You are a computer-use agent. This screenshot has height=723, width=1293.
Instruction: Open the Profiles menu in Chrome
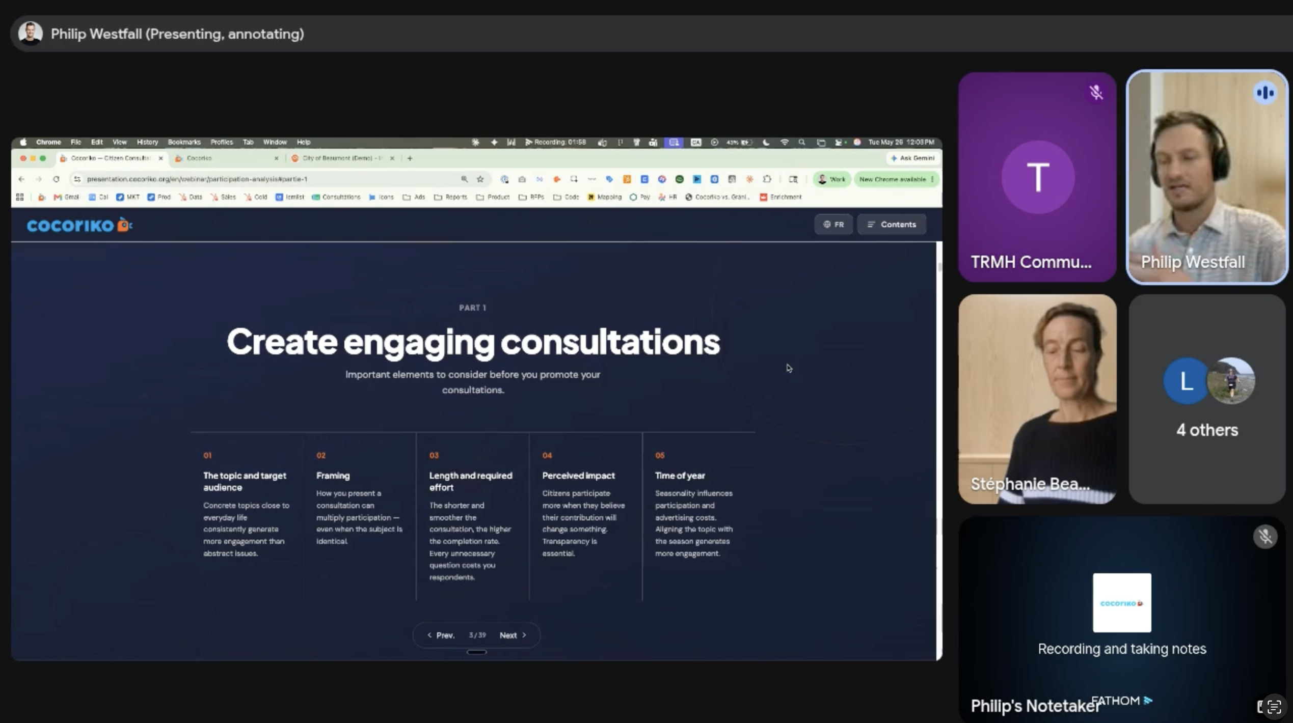(222, 142)
